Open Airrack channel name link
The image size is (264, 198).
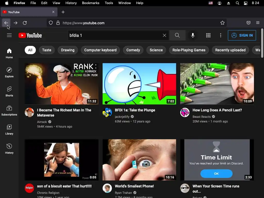pos(42,122)
